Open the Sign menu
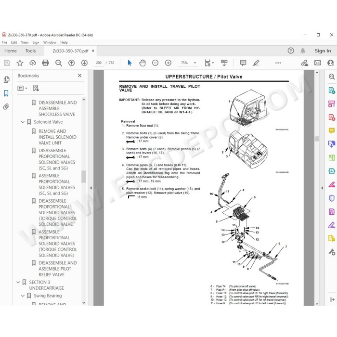The width and height of the screenshot is (337, 337). pyautogui.click(x=36, y=42)
